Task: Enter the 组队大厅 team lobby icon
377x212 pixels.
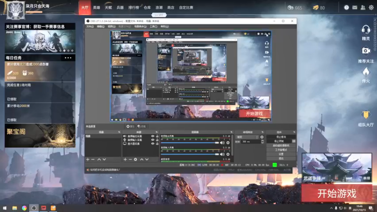Action: (366, 115)
